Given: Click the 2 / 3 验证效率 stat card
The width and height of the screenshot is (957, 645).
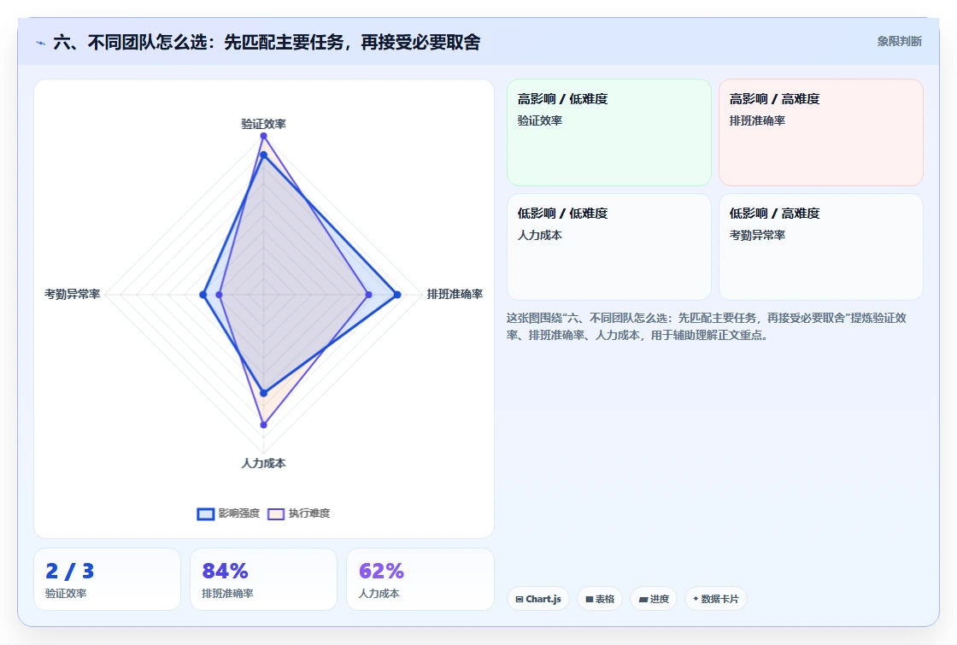Looking at the screenshot, I should click(x=108, y=579).
